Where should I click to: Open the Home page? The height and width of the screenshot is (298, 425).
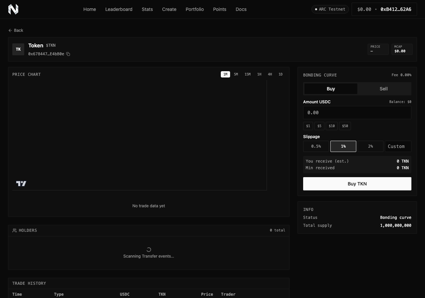click(x=90, y=9)
